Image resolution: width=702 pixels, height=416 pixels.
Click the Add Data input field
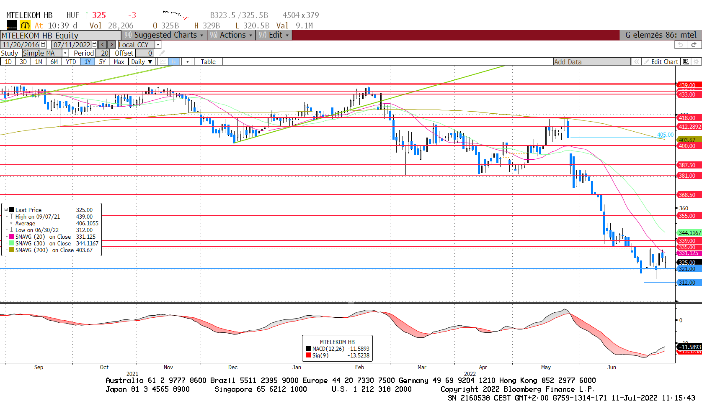(x=592, y=62)
